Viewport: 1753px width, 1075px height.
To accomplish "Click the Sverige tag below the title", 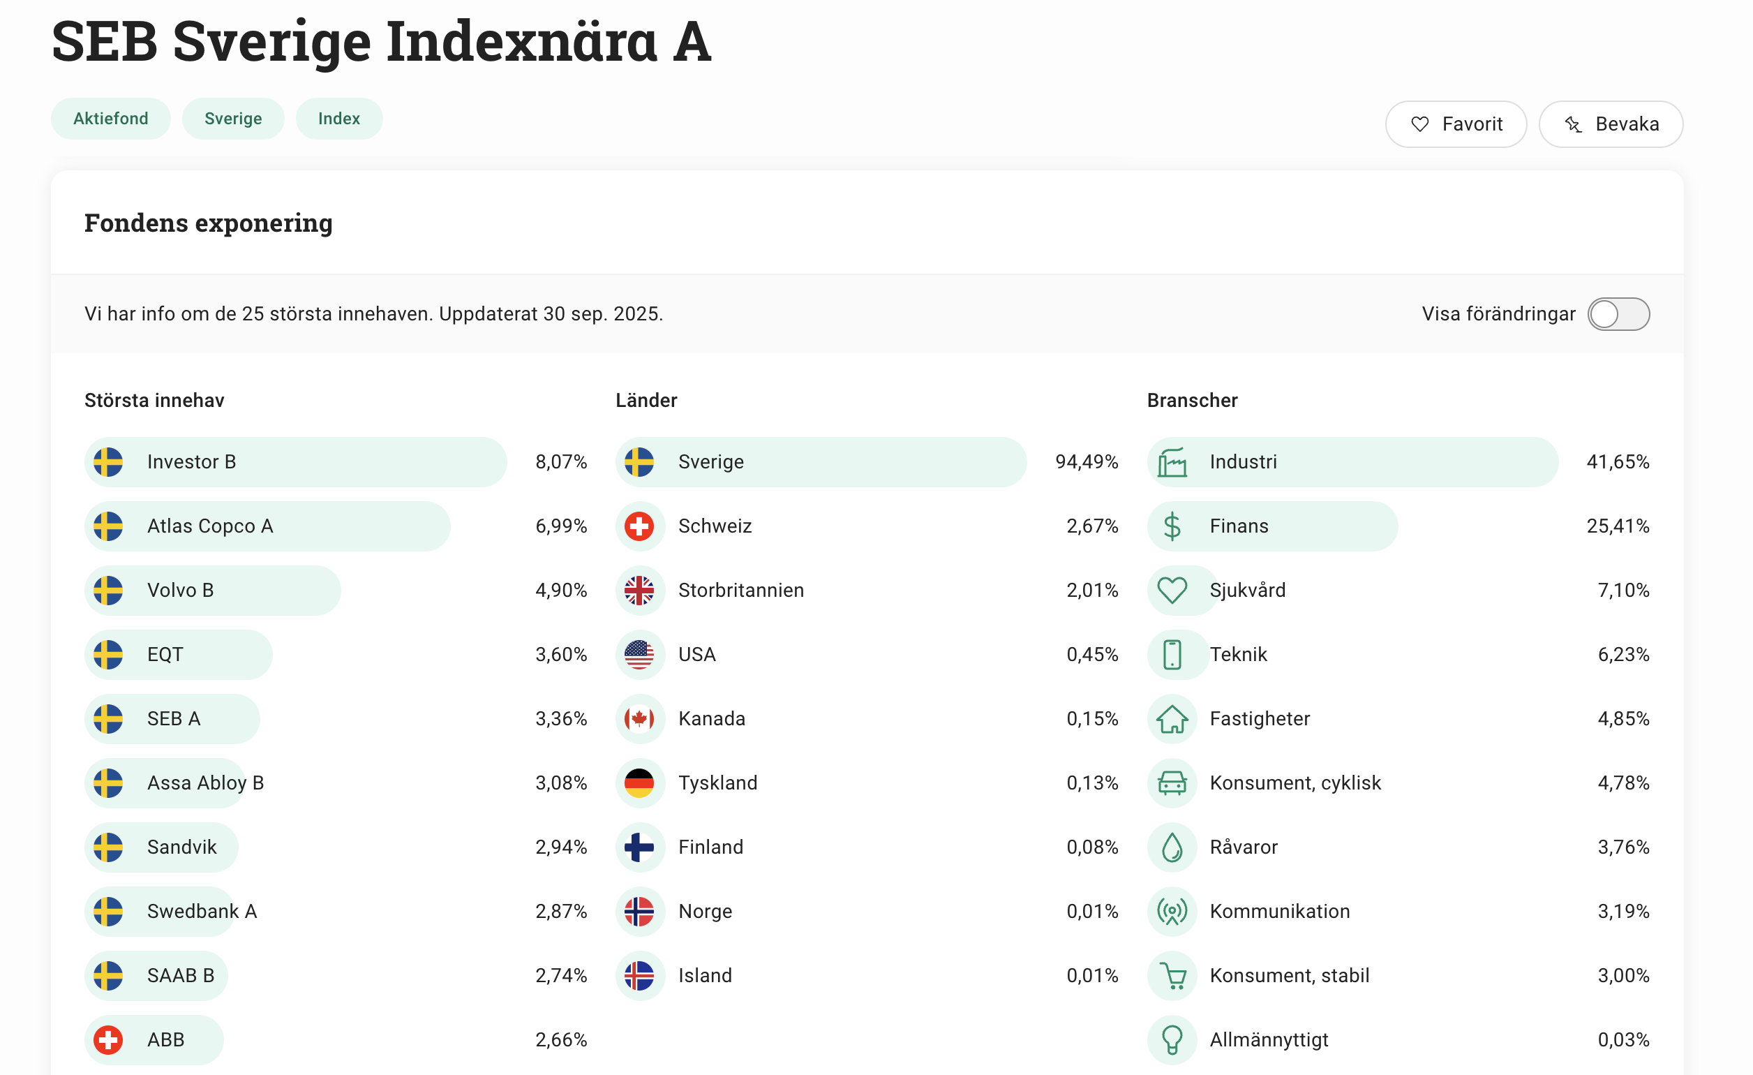I will click(232, 119).
